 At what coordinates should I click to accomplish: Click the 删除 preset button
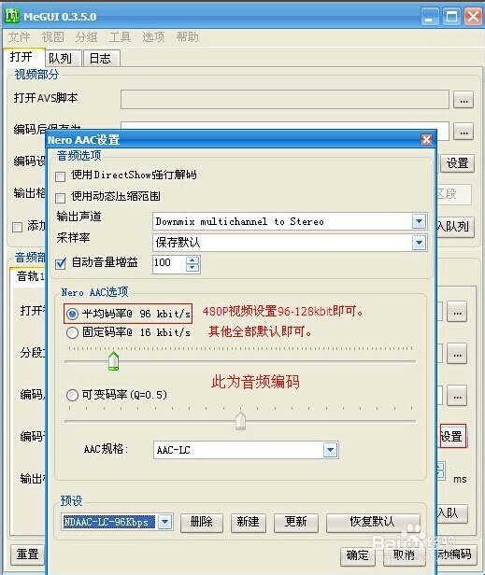click(x=201, y=522)
